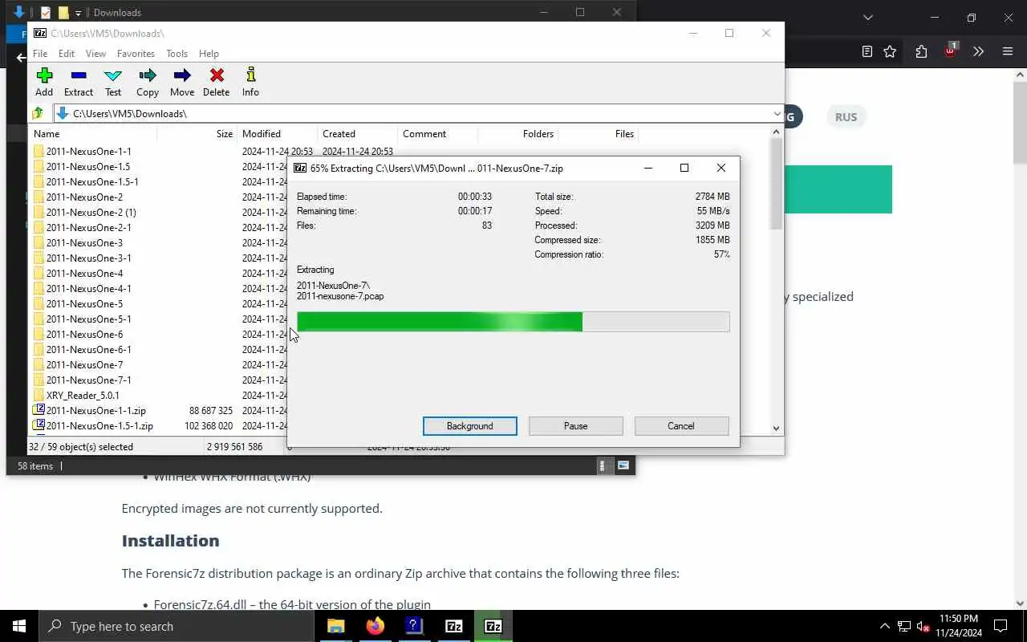Select the 2011-NexusOne-1.5-1.zip file

[x=99, y=425]
